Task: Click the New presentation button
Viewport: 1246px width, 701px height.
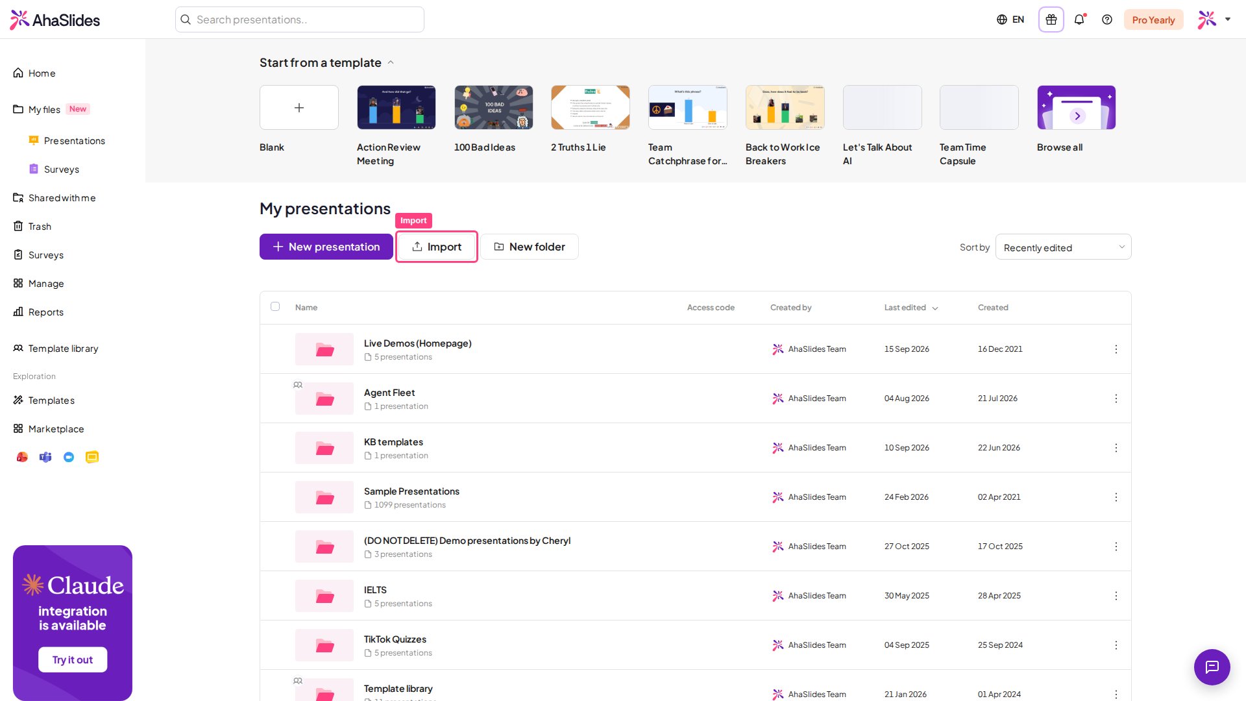Action: tap(326, 247)
